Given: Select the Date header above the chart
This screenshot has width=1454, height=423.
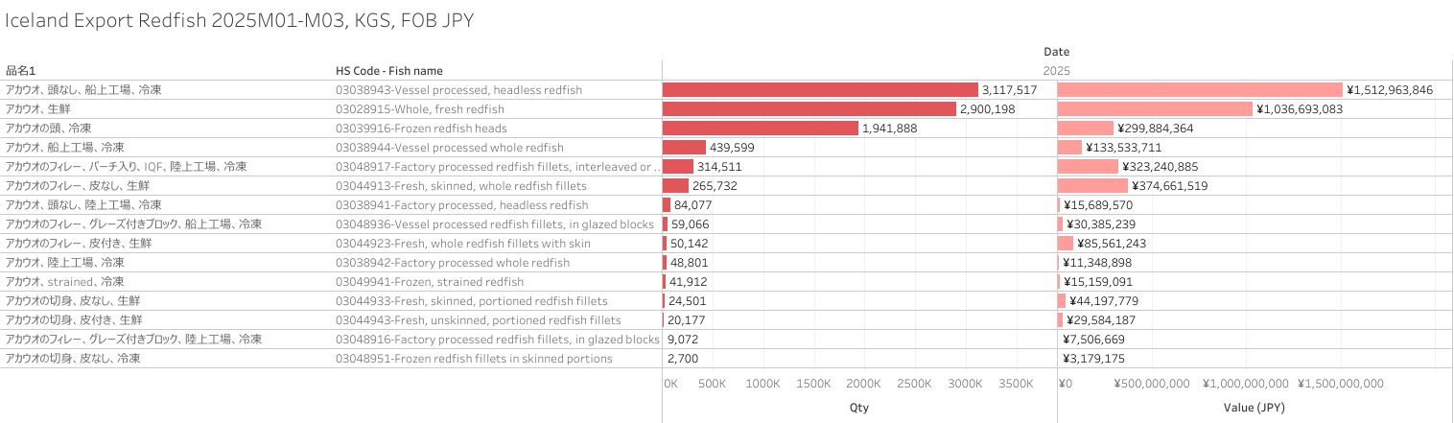Looking at the screenshot, I should tap(1057, 51).
